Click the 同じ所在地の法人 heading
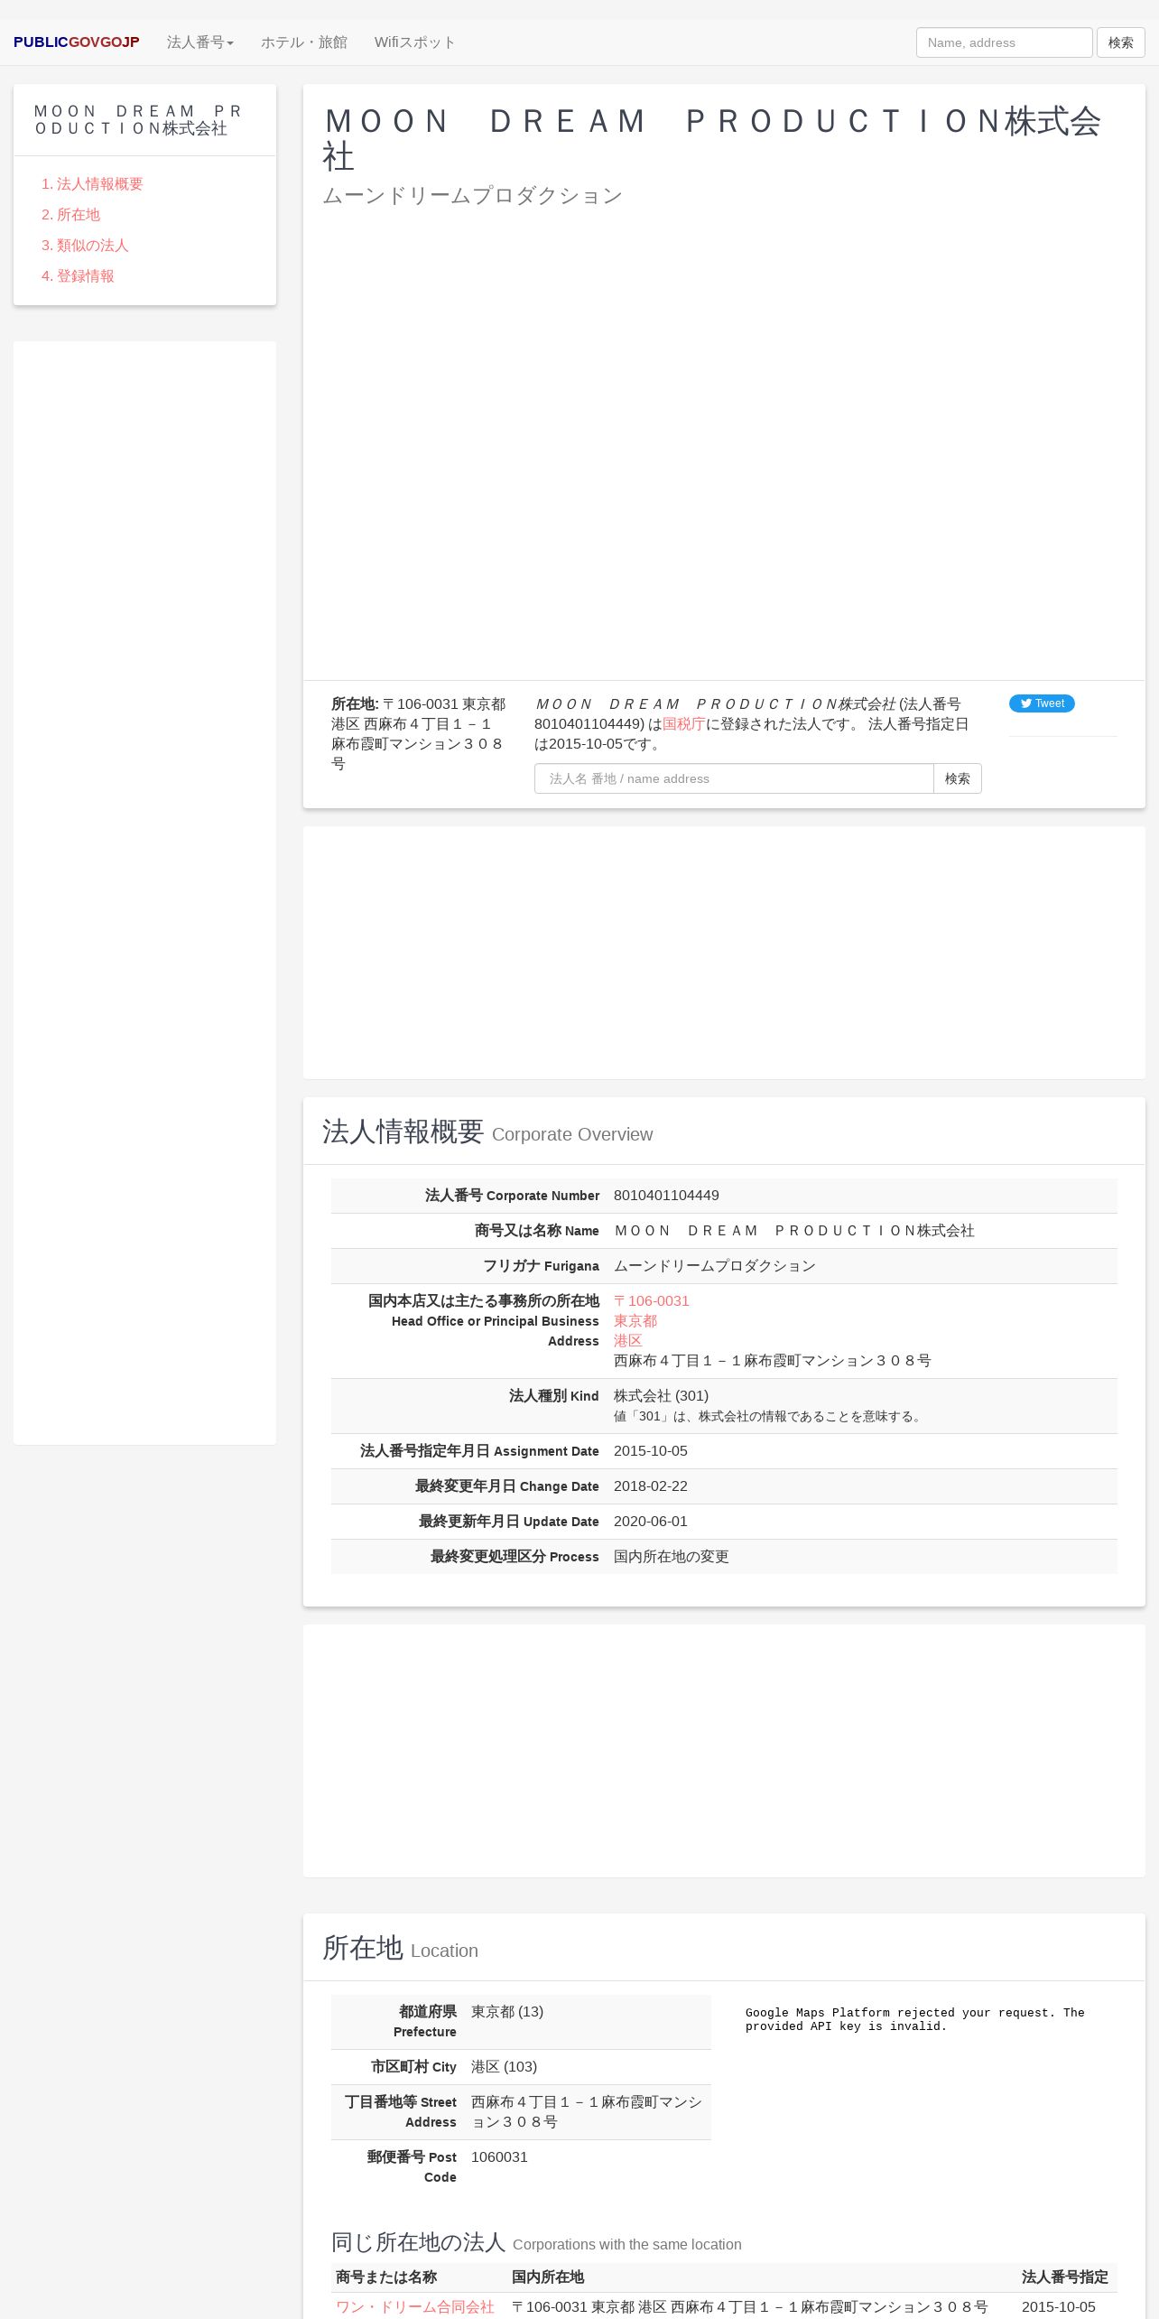1159x2319 pixels. point(536,2242)
